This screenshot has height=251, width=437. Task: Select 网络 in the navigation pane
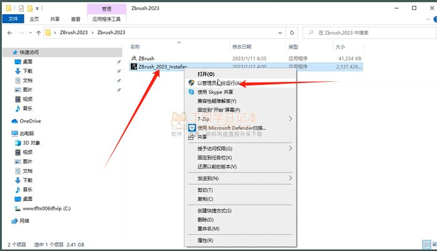(24, 221)
